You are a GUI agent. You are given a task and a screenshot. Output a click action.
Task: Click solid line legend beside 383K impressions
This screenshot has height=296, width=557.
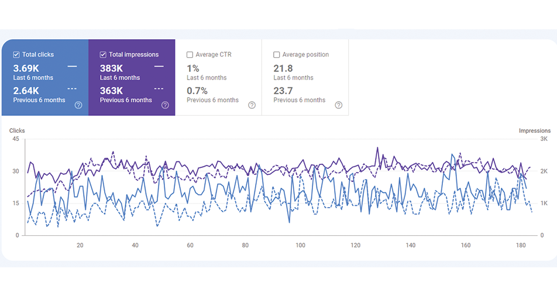(x=159, y=67)
